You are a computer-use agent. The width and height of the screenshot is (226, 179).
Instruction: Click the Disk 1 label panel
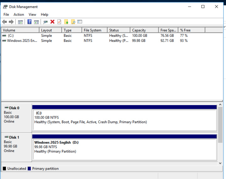16,146
